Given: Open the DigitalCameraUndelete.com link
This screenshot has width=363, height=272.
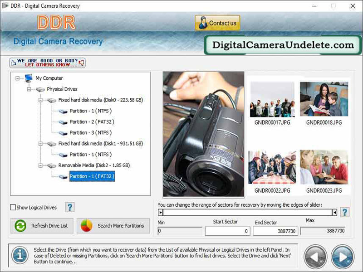Looking at the screenshot, I should 280,45.
